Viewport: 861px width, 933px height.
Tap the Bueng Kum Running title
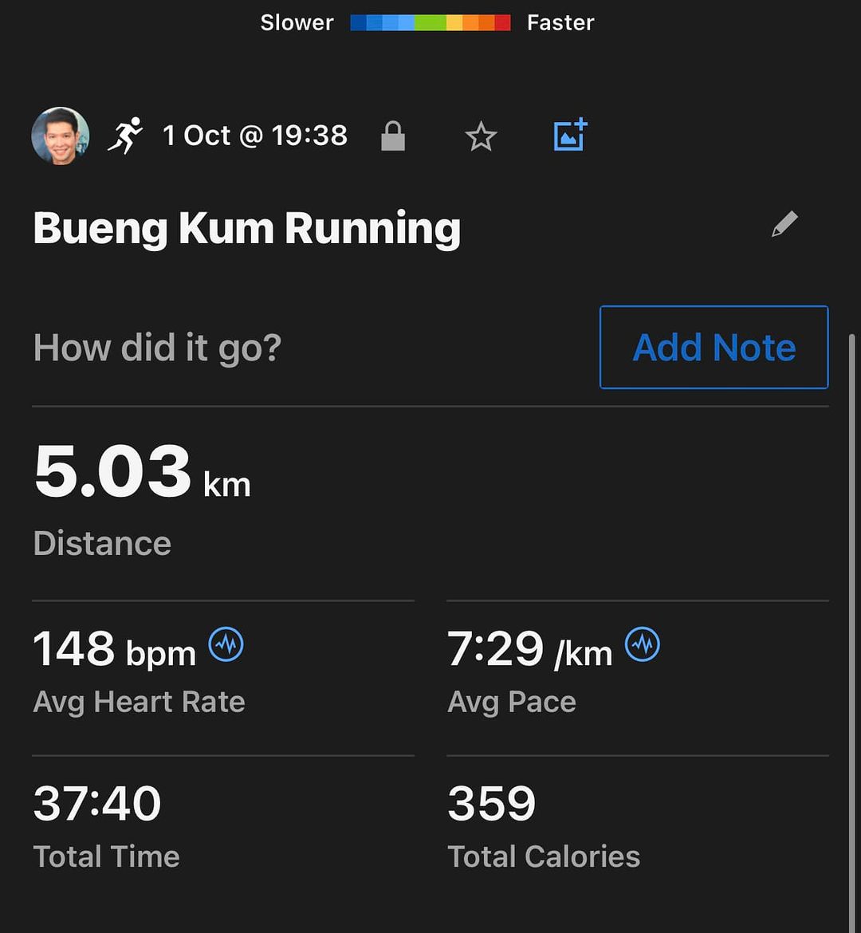[x=247, y=228]
